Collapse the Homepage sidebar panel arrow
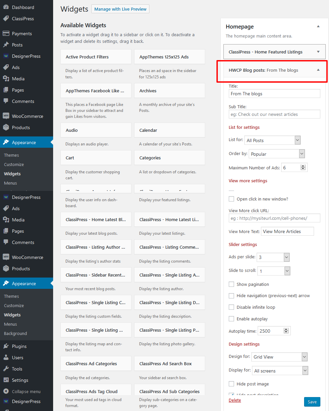The height and width of the screenshot is (411, 329). (318, 27)
